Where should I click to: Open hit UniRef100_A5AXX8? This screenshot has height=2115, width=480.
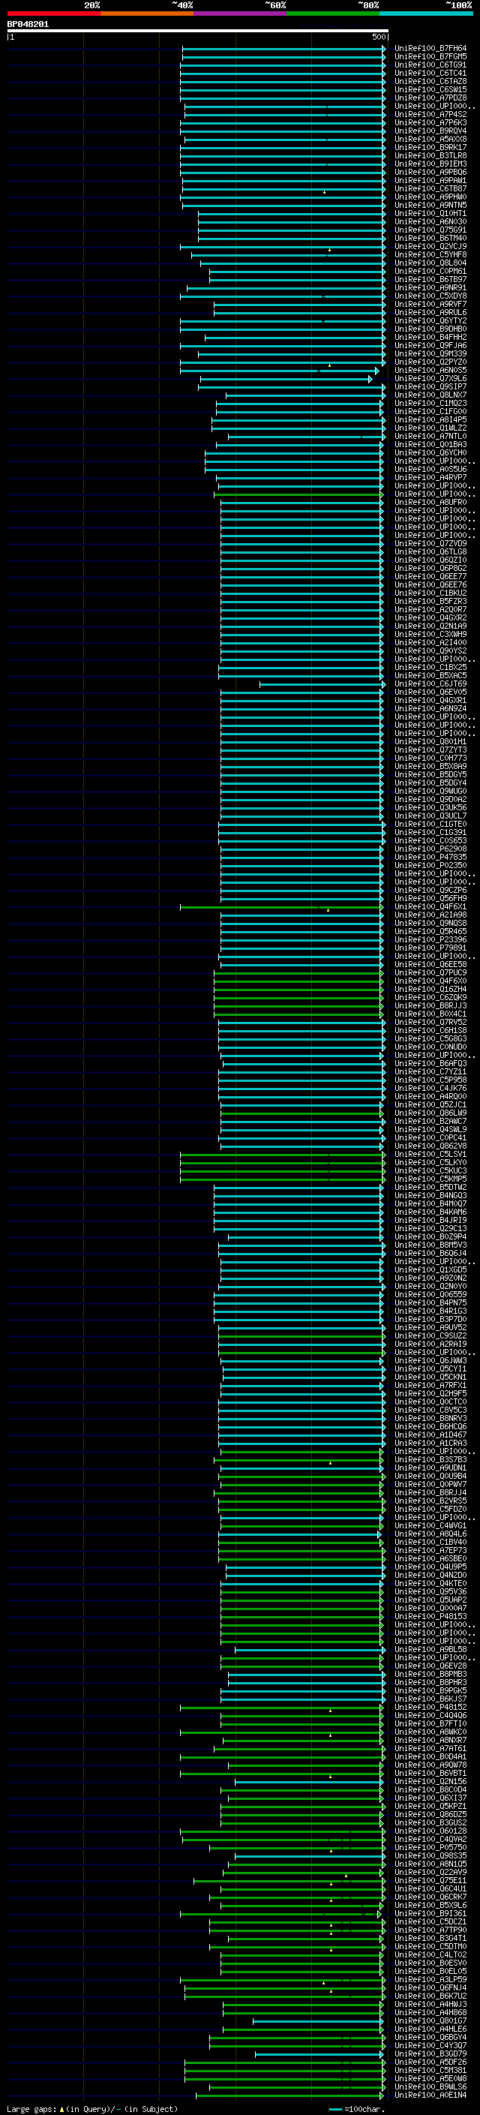click(430, 140)
